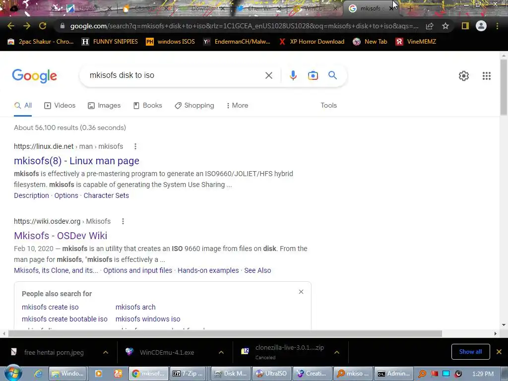Open the Mkisofs, its Clone, and its... sitelink
Screen dimensions: 508x381
pos(56,270)
